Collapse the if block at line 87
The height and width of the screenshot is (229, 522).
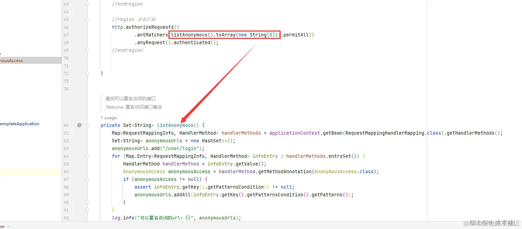(88, 179)
